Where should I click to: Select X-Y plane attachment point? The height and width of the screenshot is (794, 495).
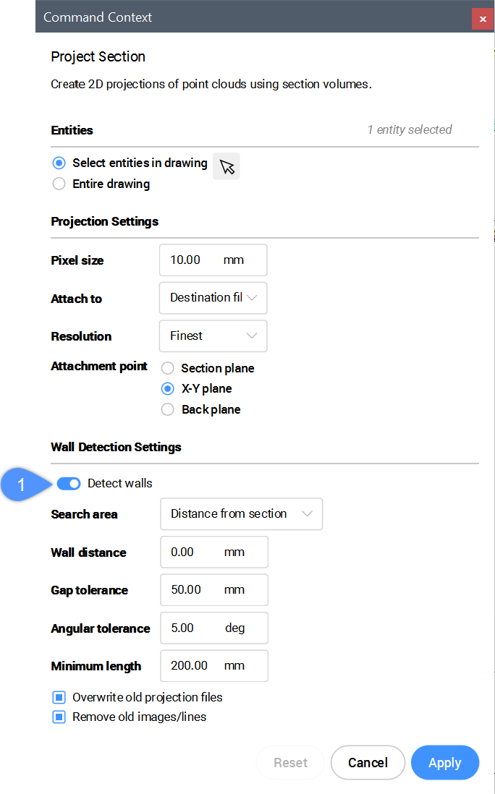click(168, 389)
